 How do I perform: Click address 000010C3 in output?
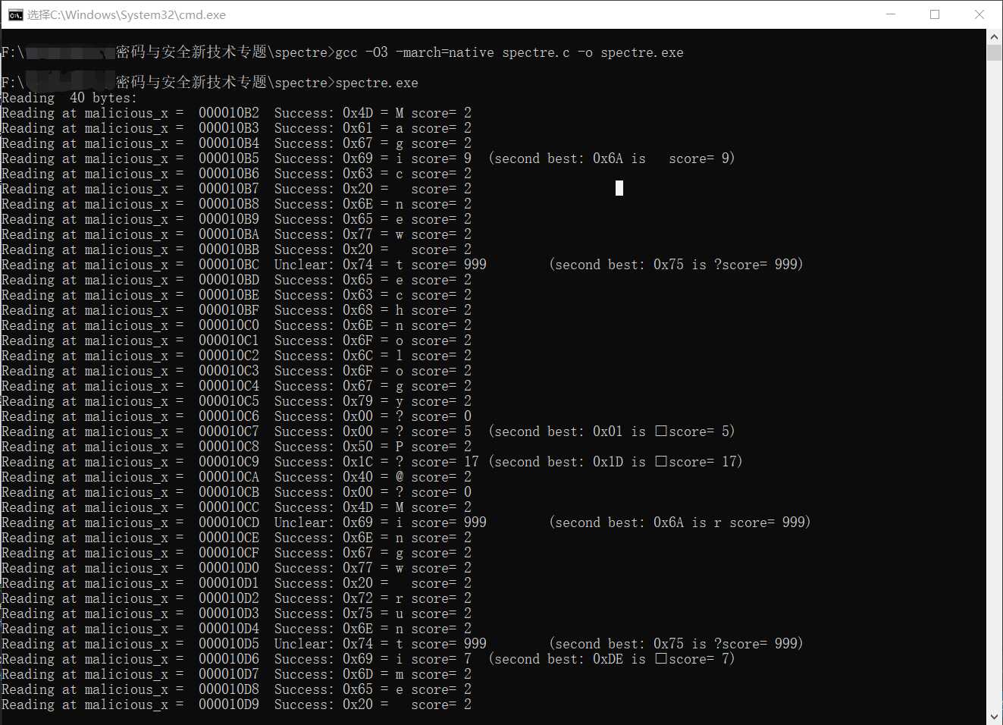click(x=229, y=371)
